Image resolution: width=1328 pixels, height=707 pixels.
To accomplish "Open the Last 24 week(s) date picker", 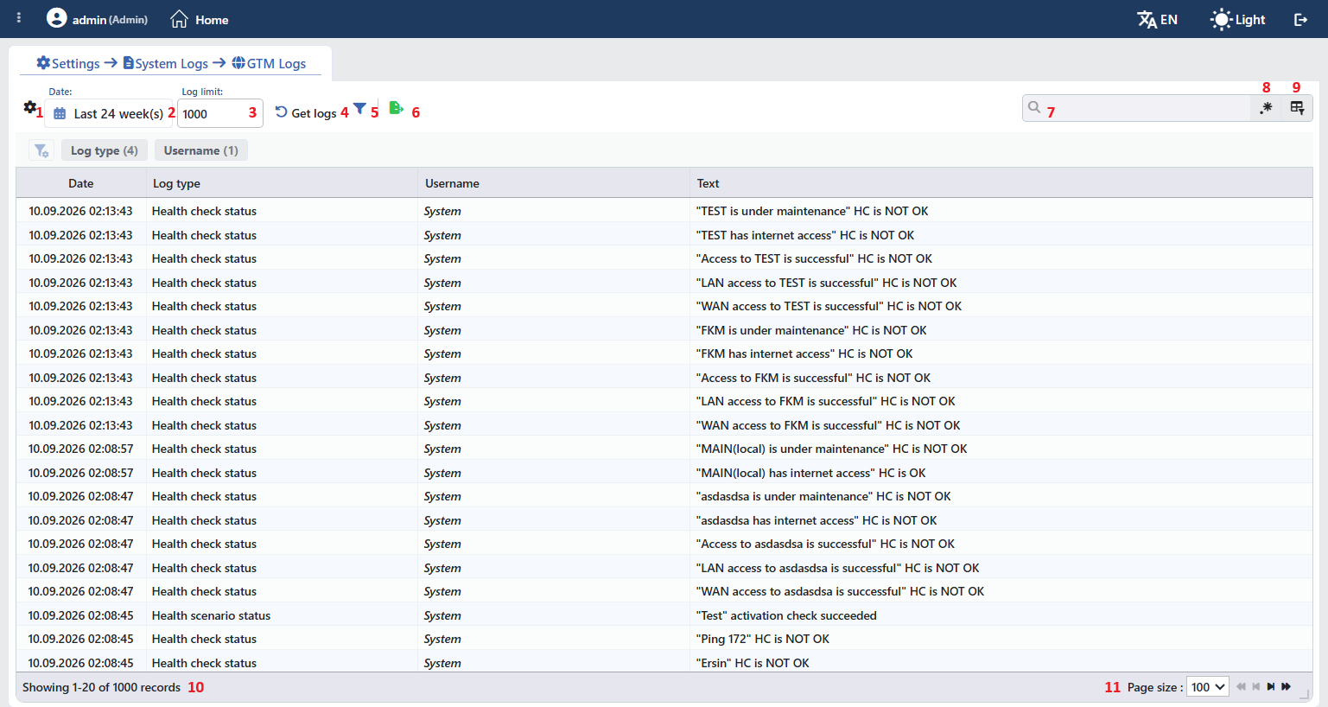I will pyautogui.click(x=109, y=113).
